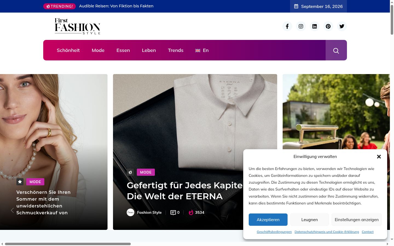Click the scroll right arrow

tap(387, 244)
